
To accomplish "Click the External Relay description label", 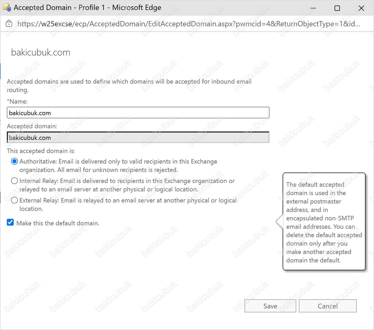I will click(128, 204).
